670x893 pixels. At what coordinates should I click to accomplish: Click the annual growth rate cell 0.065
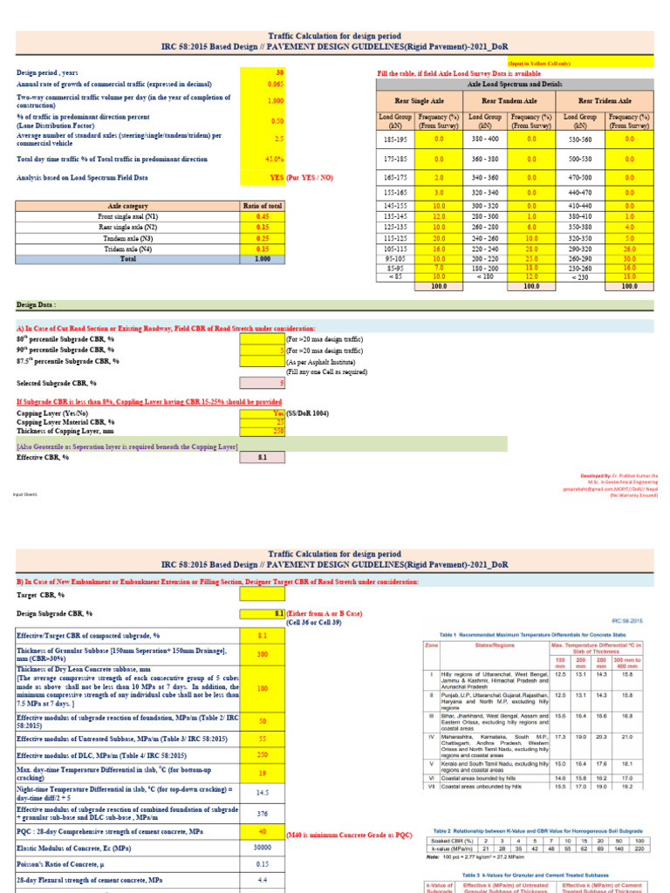click(x=262, y=84)
